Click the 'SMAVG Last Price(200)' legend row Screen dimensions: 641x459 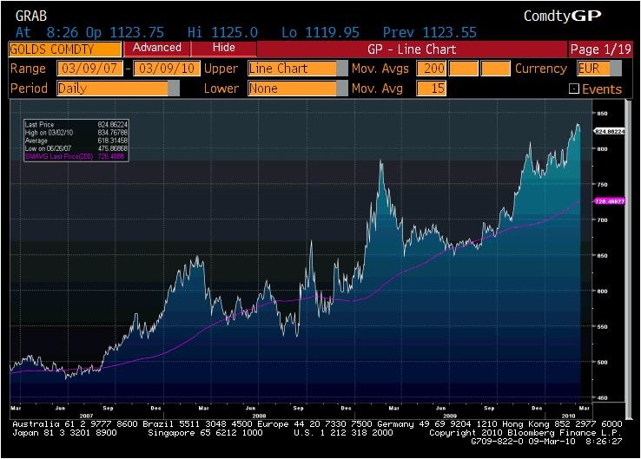(76, 156)
